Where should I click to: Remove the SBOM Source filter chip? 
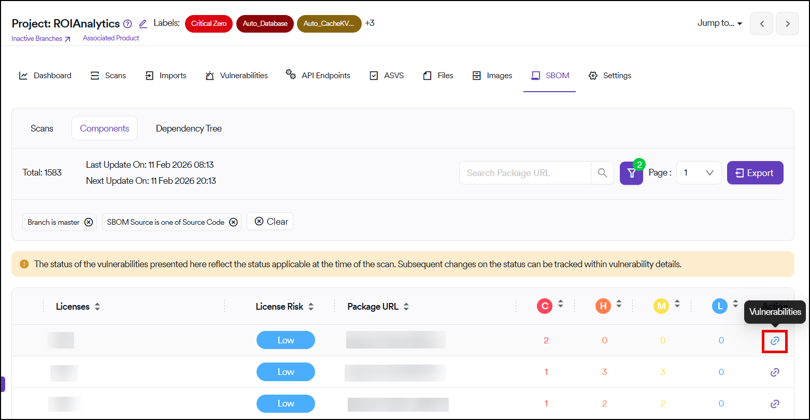coord(233,222)
